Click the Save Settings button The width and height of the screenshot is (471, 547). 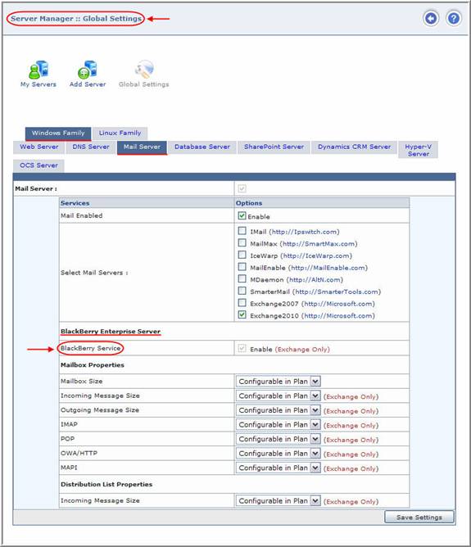pyautogui.click(x=419, y=517)
